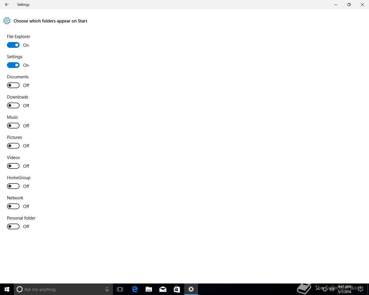This screenshot has height=295, width=369.
Task: Enable the Videos folder toggle
Action: coord(13,166)
